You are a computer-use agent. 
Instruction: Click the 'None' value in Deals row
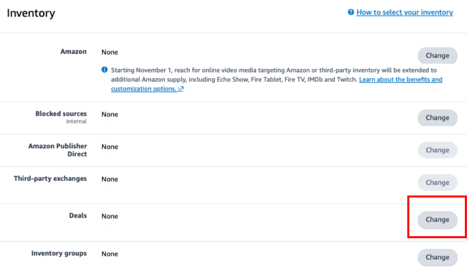(x=110, y=216)
